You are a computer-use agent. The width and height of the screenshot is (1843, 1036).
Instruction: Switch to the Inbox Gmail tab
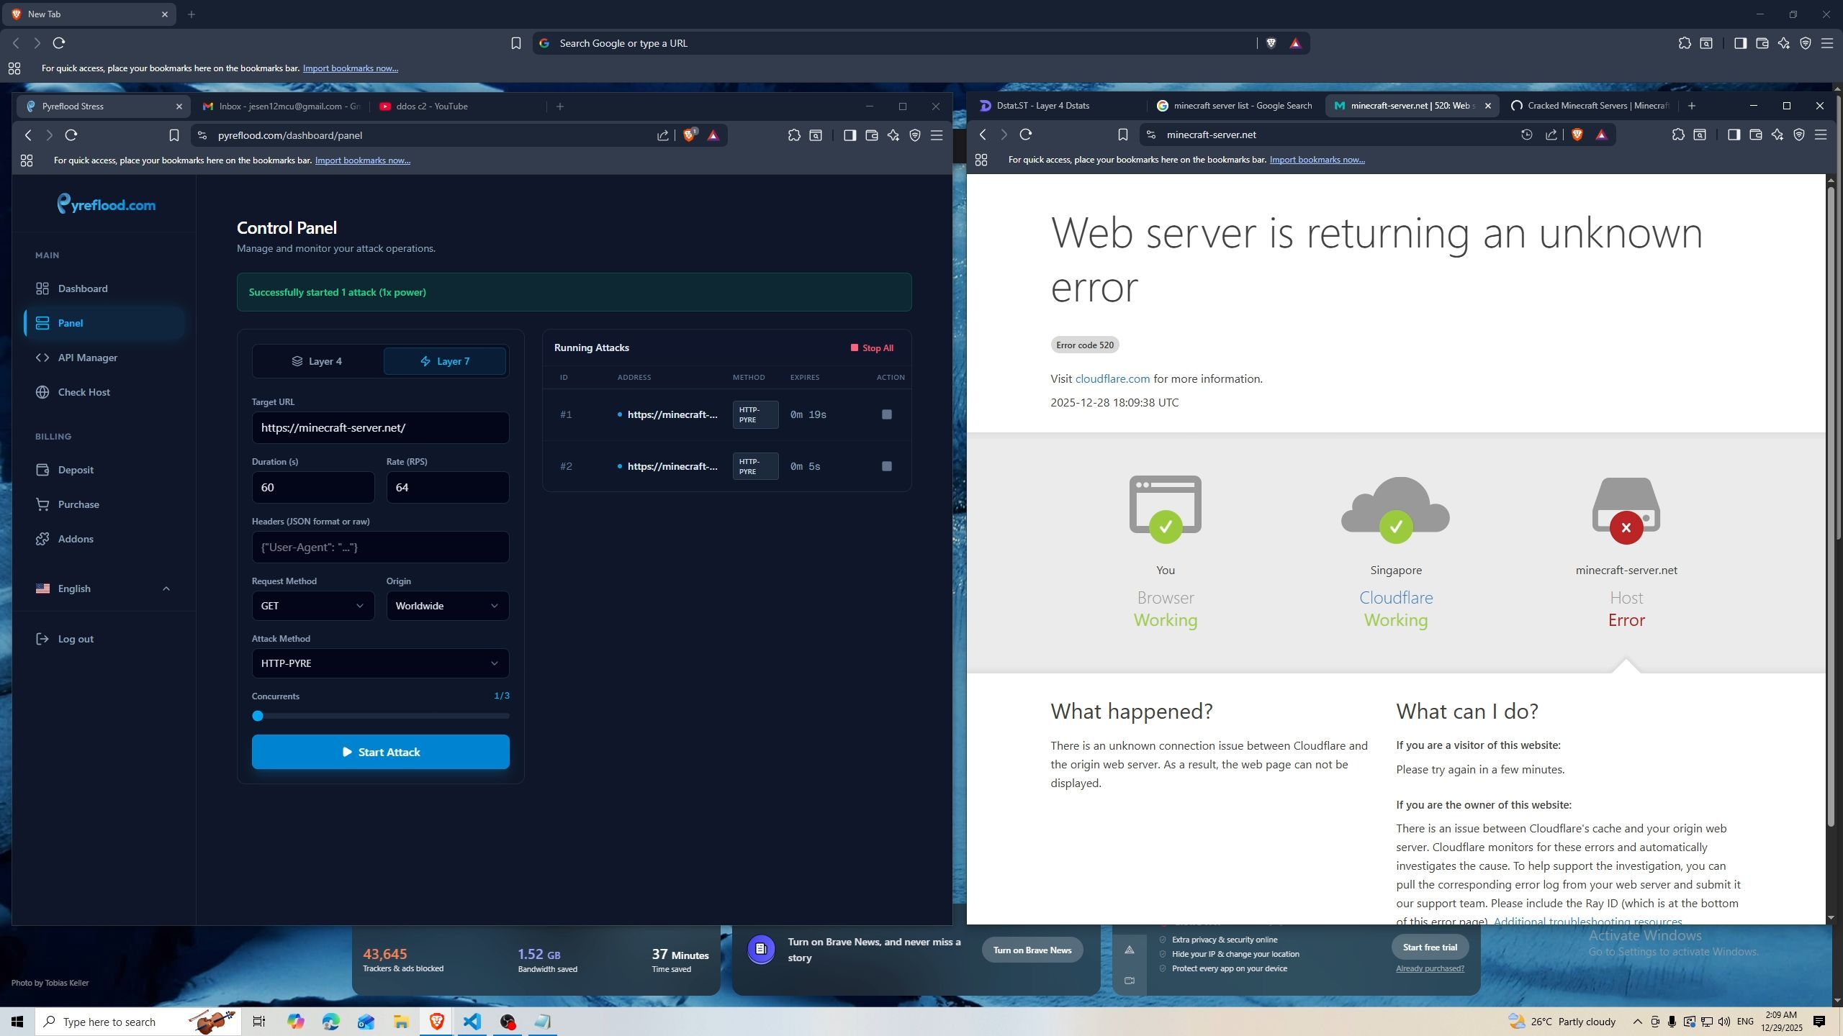pos(281,106)
